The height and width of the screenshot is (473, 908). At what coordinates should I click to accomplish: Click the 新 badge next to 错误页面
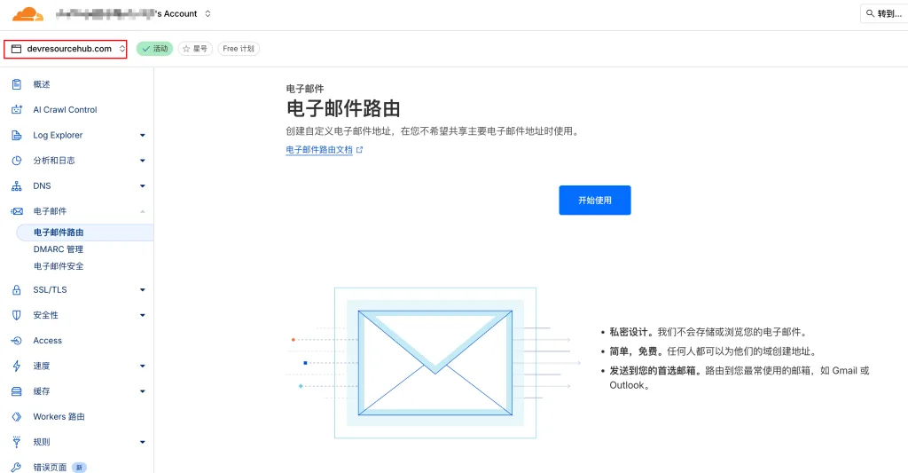point(79,467)
